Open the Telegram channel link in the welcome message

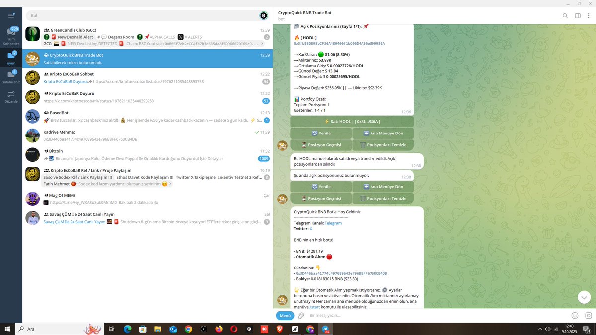click(333, 223)
